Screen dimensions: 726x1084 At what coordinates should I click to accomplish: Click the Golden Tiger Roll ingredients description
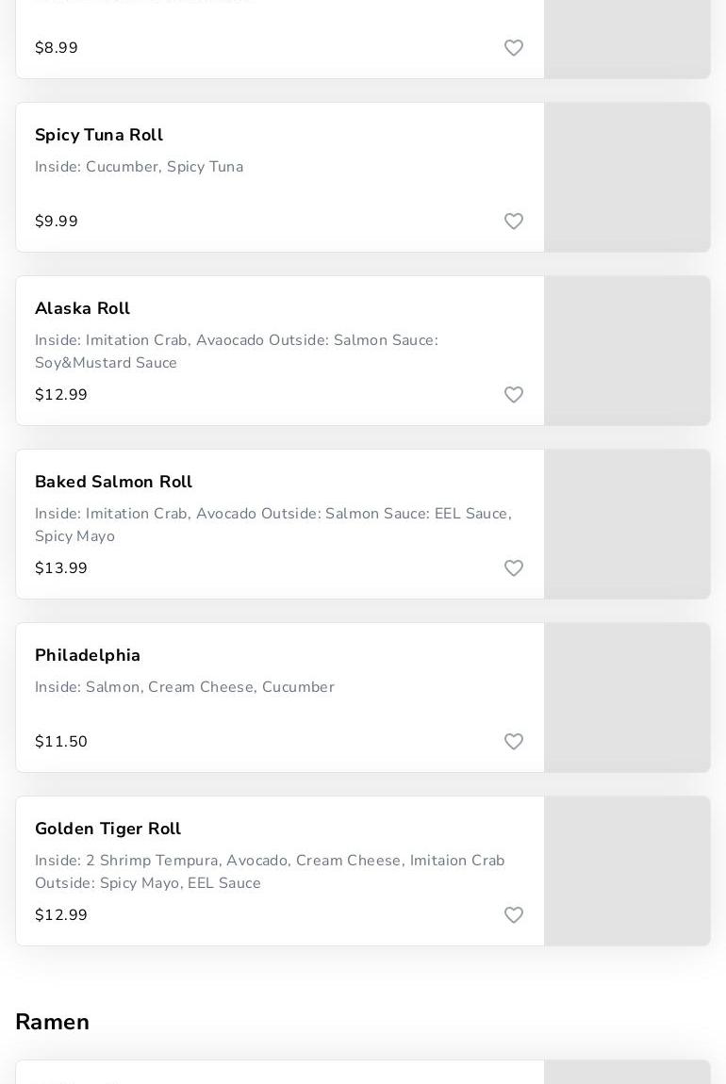270,872
